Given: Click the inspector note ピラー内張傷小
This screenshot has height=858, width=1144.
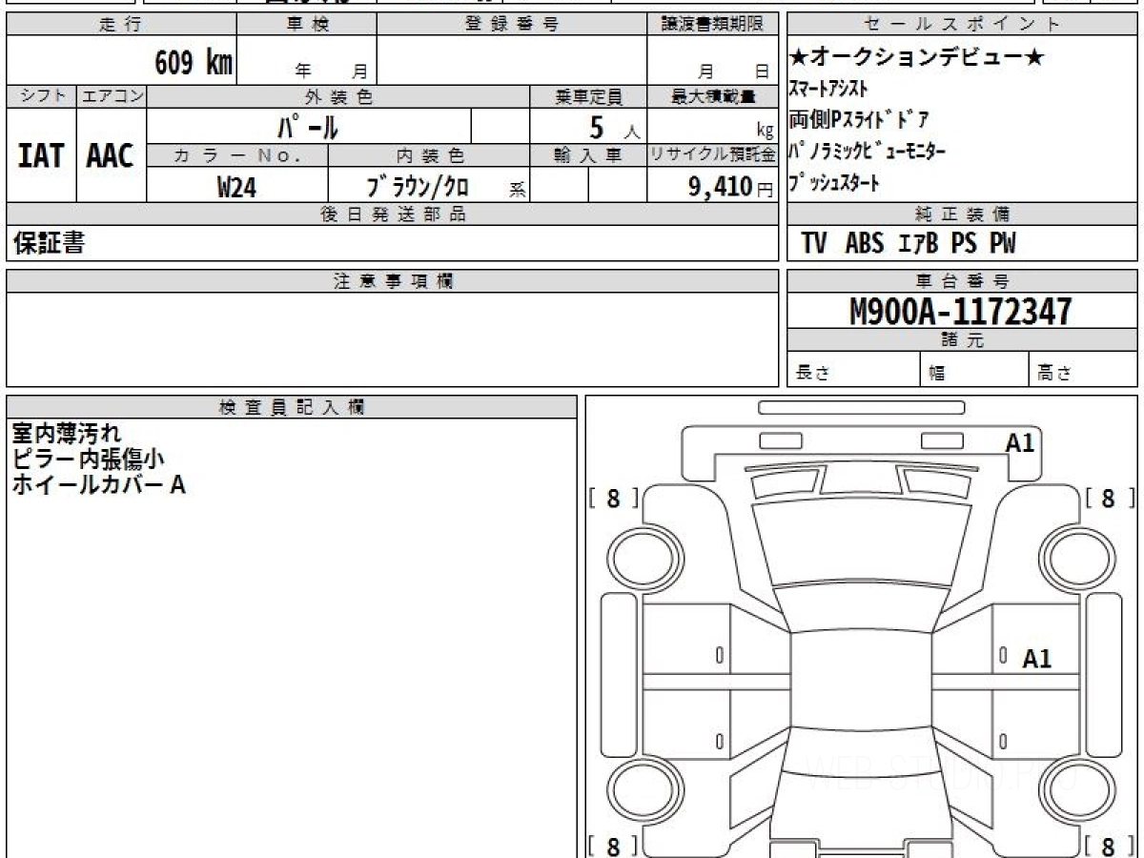Looking at the screenshot, I should 88,459.
